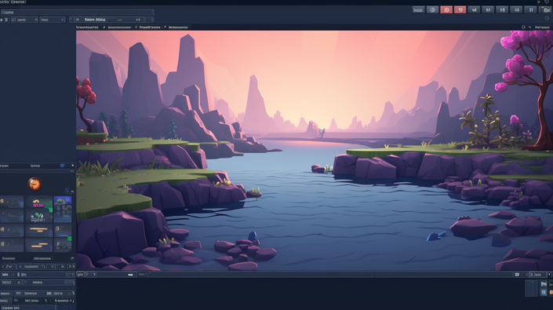Switch to the third tab above the viewport
553x310 pixels.
click(150, 27)
